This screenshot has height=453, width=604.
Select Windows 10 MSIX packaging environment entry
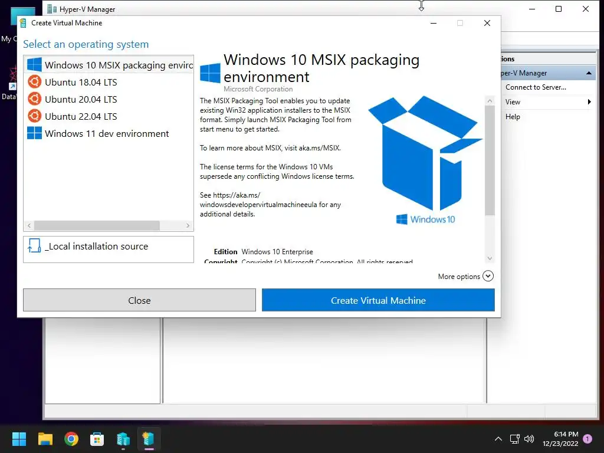(x=109, y=65)
